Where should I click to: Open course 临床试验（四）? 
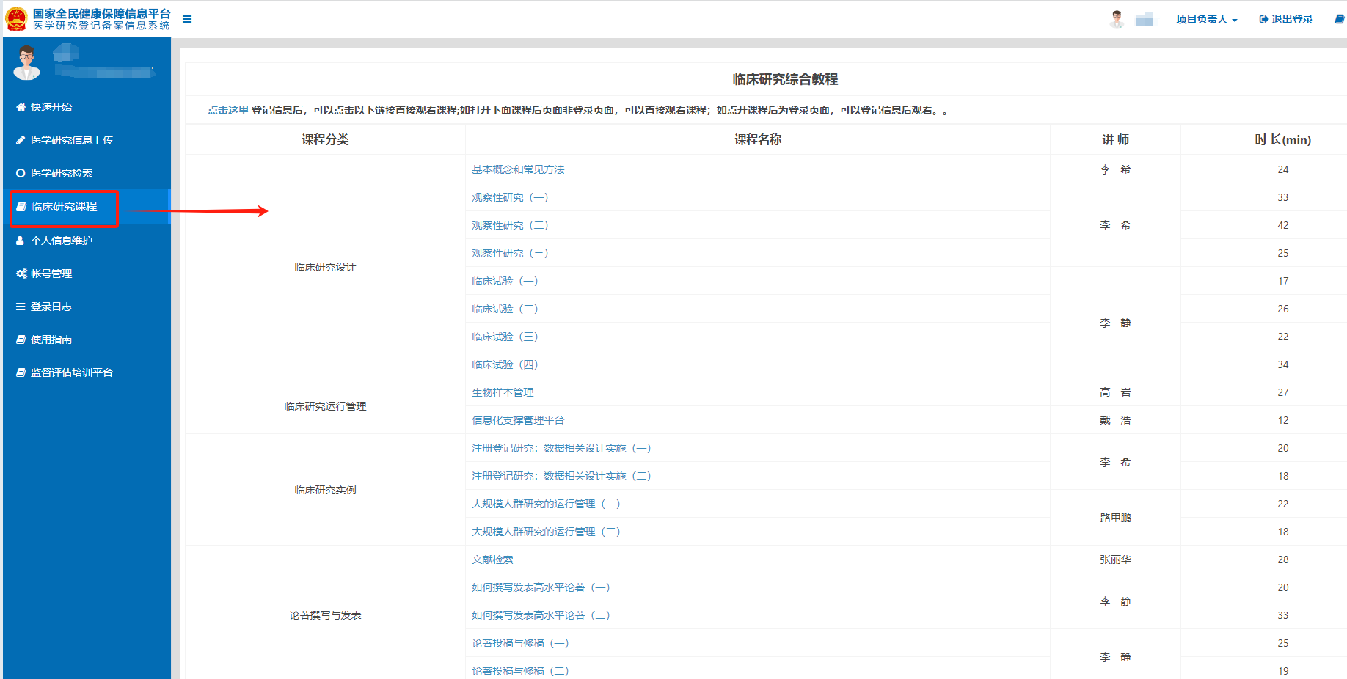pos(505,364)
